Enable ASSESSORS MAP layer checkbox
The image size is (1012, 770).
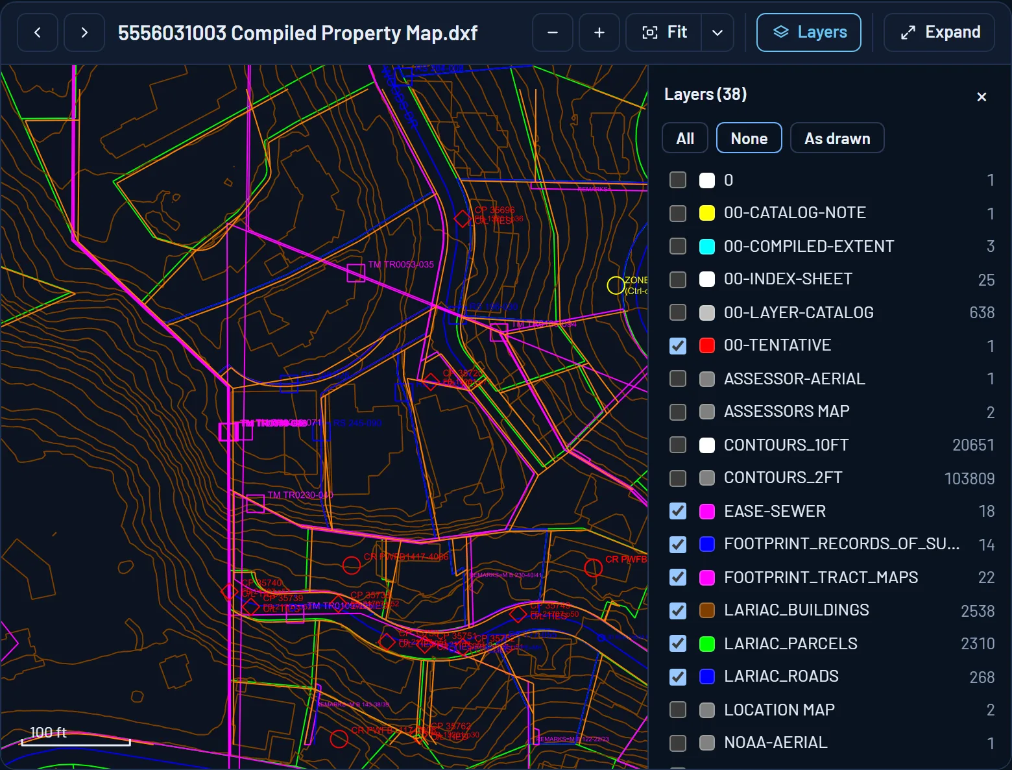coord(678,412)
